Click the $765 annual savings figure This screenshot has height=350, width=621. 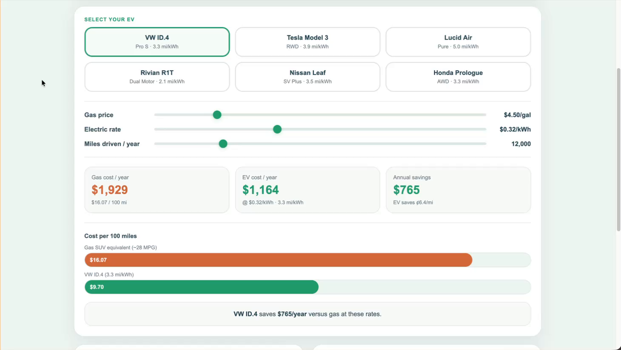pyautogui.click(x=407, y=190)
